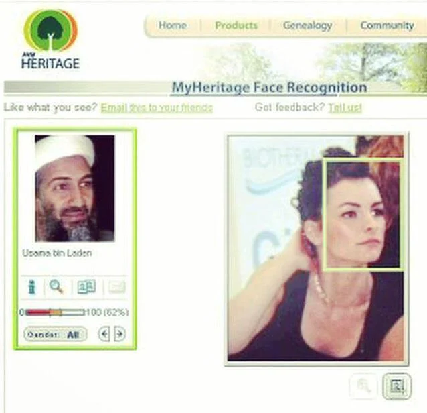This screenshot has height=413, width=427.
Task: Click the 'Tell us!' feedback link
Action: [x=345, y=107]
